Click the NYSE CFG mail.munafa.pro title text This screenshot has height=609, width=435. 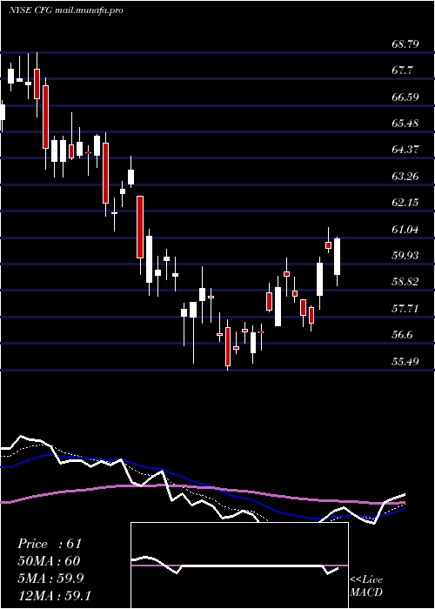(65, 10)
